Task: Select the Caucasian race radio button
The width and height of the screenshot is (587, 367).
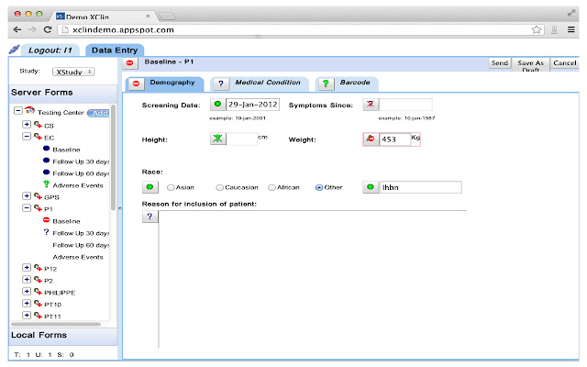Action: pos(220,187)
